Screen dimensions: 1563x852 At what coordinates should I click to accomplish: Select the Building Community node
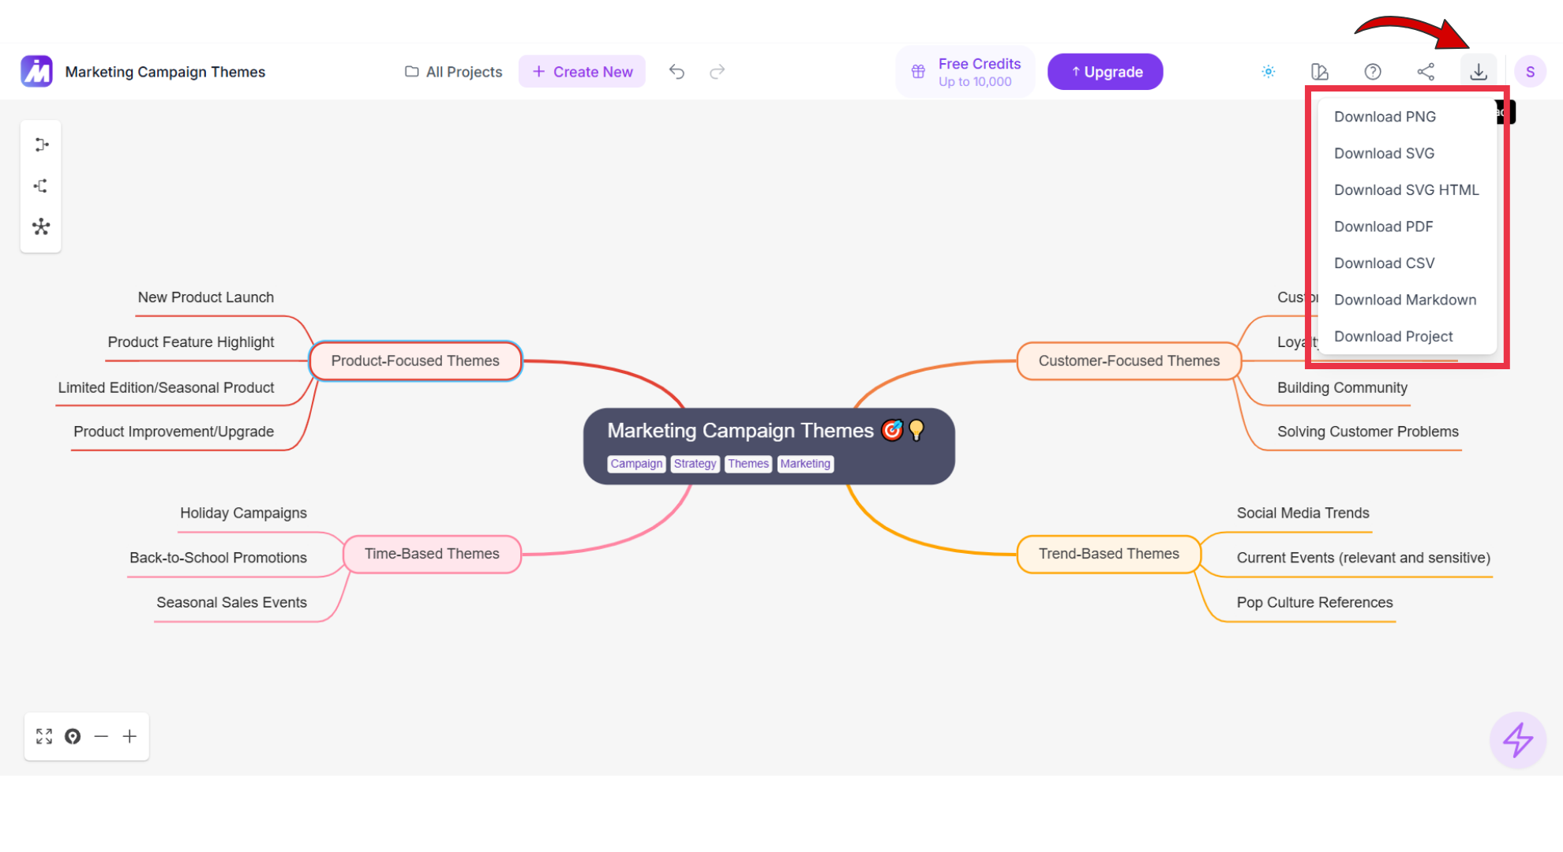coord(1342,388)
